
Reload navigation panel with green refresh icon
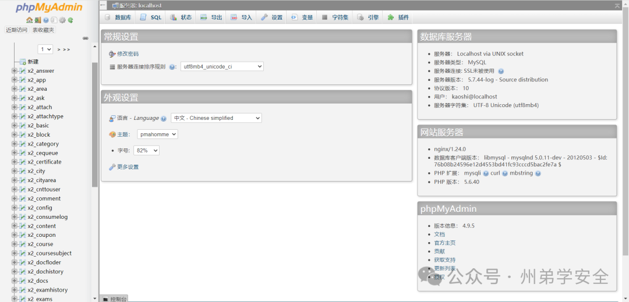[70, 20]
